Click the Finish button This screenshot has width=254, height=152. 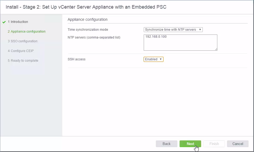click(x=214, y=144)
